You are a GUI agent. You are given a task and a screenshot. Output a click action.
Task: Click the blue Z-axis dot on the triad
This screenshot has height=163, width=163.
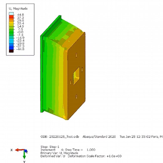25,151
